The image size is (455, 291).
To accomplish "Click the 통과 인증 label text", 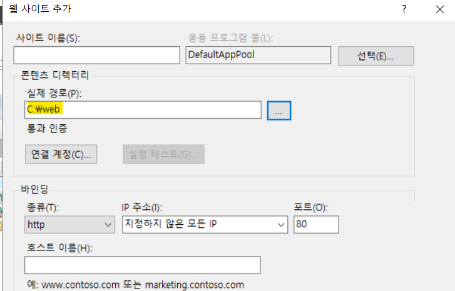I will (x=47, y=128).
